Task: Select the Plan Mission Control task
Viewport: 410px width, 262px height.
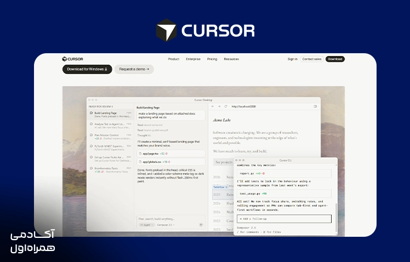Action: (x=110, y=136)
